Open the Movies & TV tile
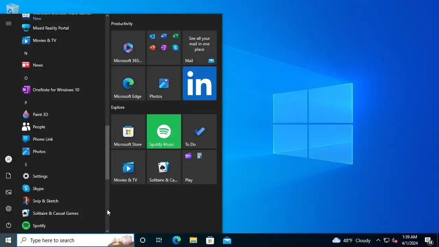This screenshot has width=439, height=247. click(x=128, y=167)
